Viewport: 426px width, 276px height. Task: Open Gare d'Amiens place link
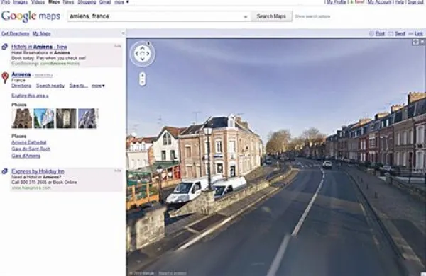tap(26, 156)
